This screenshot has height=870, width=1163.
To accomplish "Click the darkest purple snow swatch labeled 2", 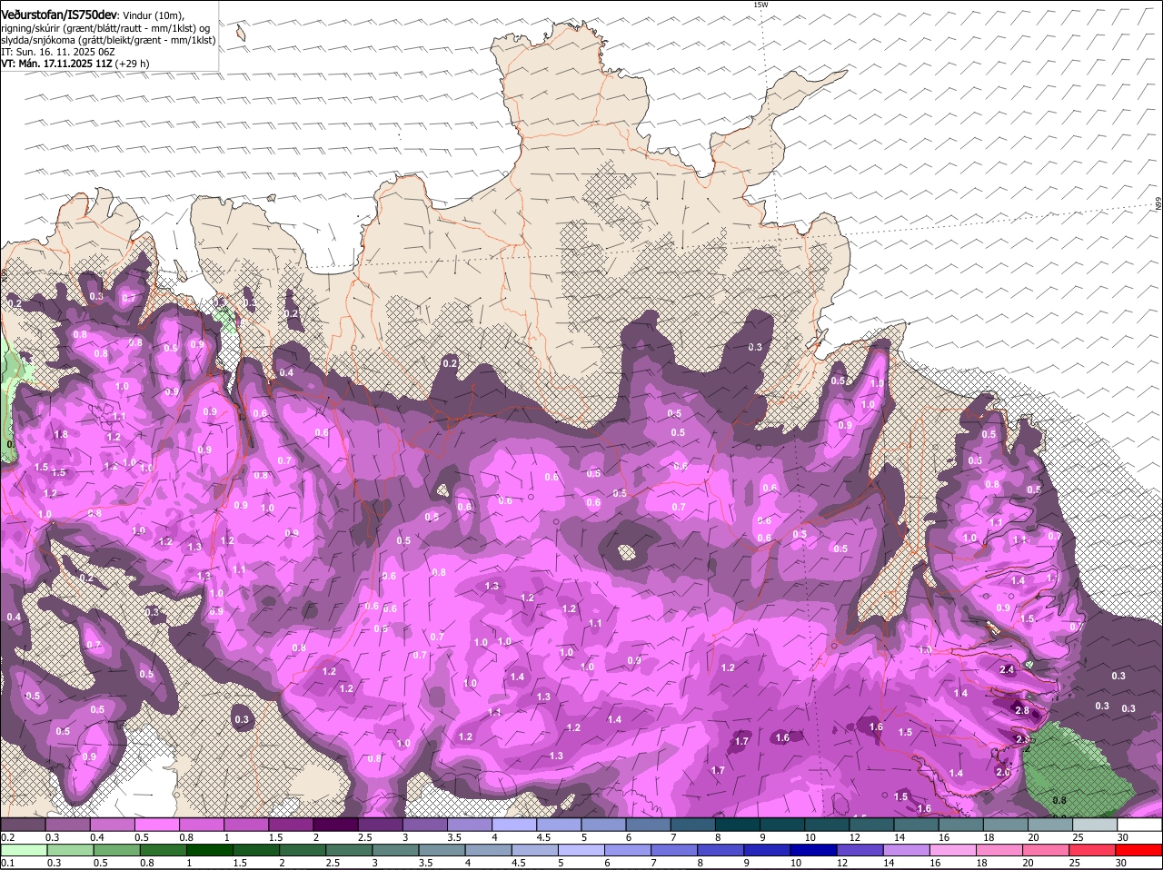I will 334,825.
